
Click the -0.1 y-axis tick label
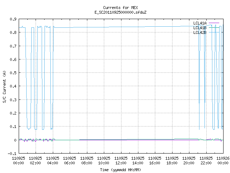pos(12,154)
